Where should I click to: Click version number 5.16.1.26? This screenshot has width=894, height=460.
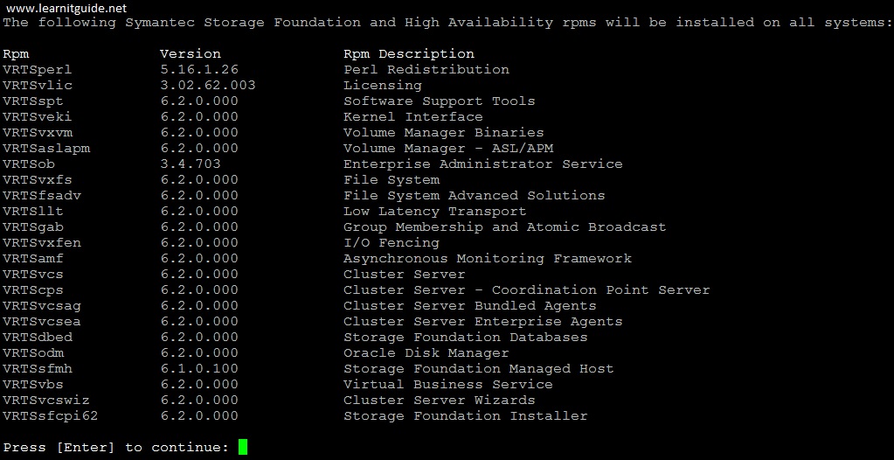coord(199,70)
